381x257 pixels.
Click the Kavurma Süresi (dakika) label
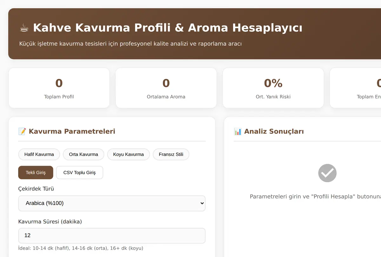tap(50, 222)
